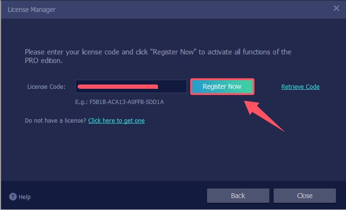Click the Register Now button
346x210 pixels.
click(x=222, y=86)
